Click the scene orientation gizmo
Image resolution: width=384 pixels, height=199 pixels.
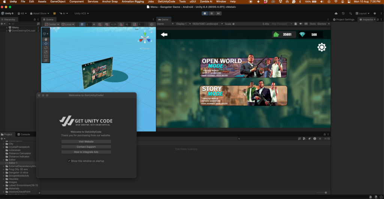[145, 38]
